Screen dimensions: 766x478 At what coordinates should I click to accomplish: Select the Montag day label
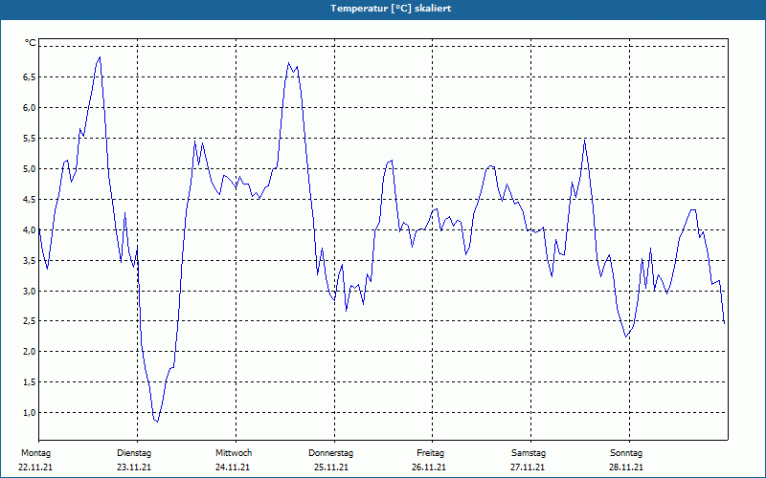35,453
